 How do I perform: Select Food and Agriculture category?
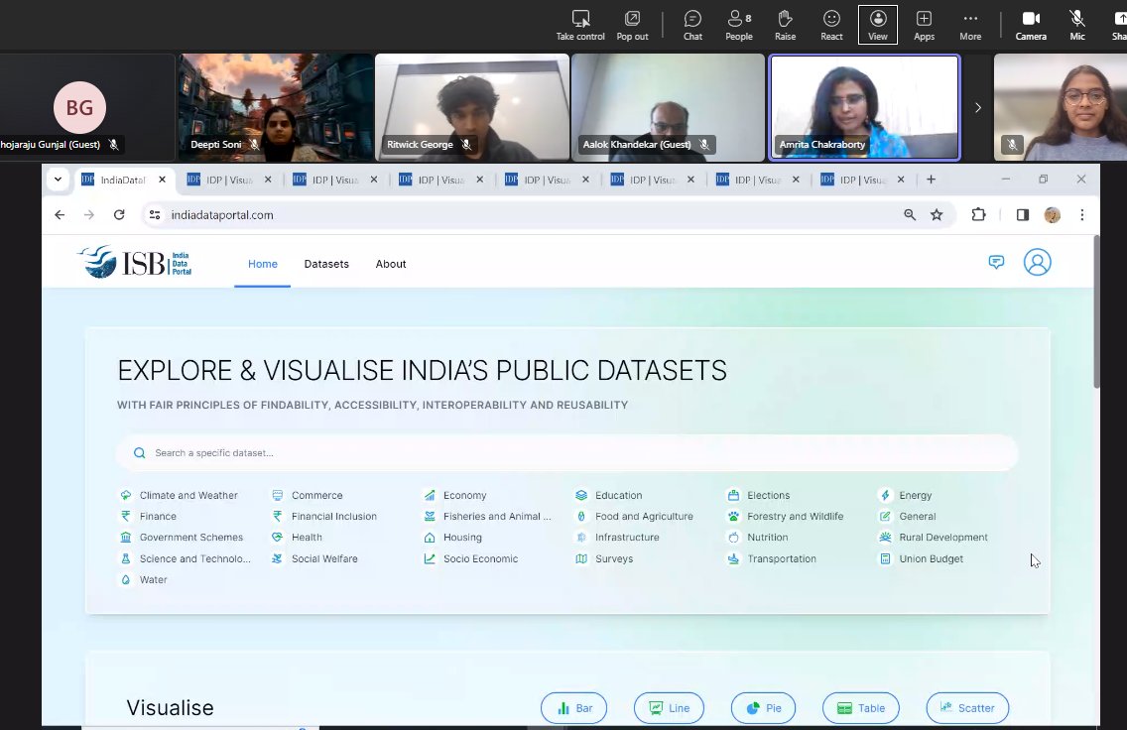click(635, 516)
